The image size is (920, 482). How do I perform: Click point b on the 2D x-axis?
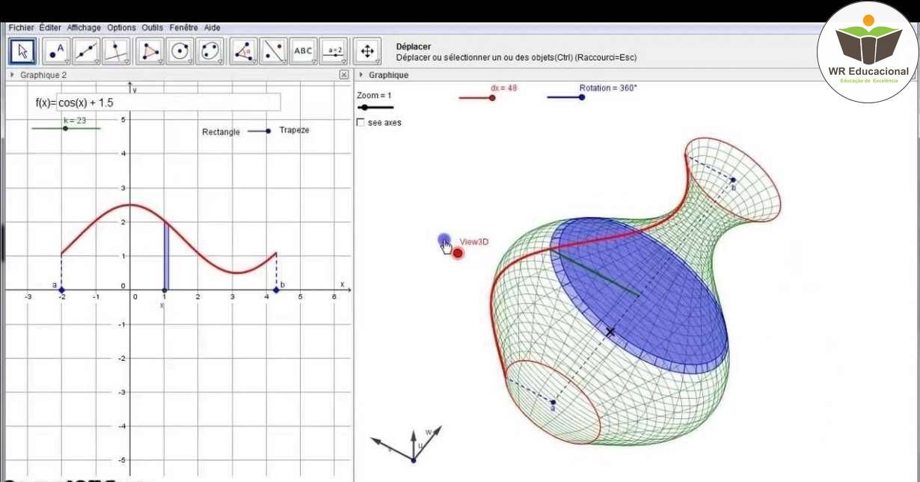(x=276, y=290)
